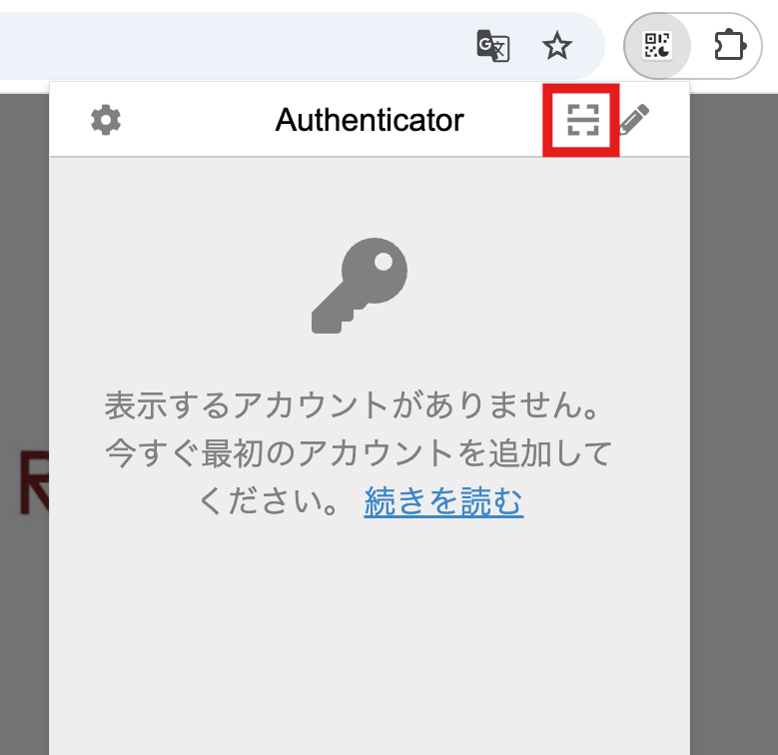Click the pencil edit icon

tap(634, 119)
